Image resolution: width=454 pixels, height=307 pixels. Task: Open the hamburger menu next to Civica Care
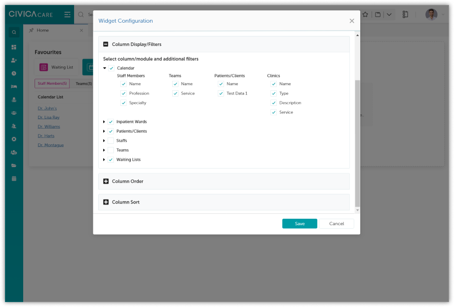[x=67, y=14]
